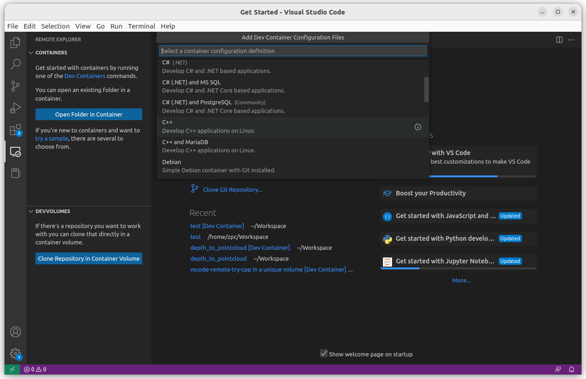The height and width of the screenshot is (379, 586).
Task: Click the Clone Git Repository... link
Action: (x=233, y=189)
